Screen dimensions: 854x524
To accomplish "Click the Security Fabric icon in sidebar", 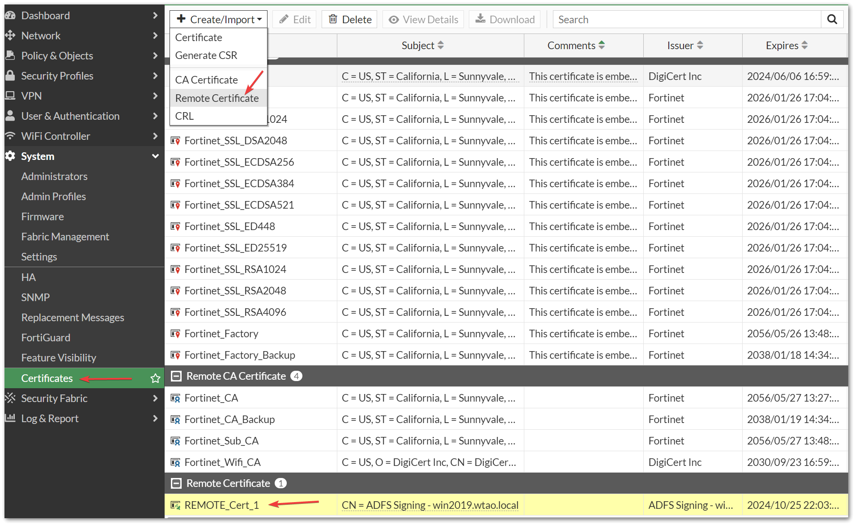I will (x=10, y=398).
